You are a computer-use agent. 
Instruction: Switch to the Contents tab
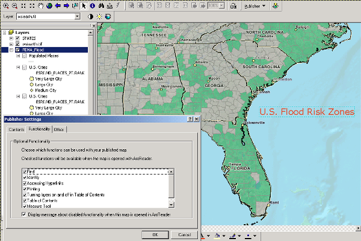click(16, 130)
